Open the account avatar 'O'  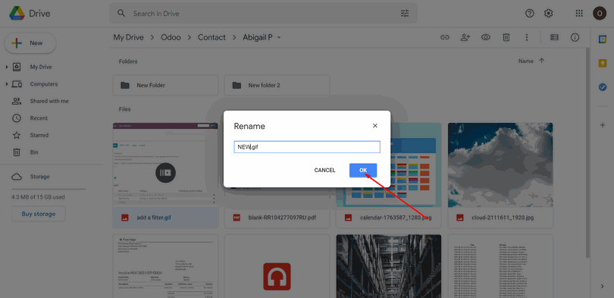[600, 14]
